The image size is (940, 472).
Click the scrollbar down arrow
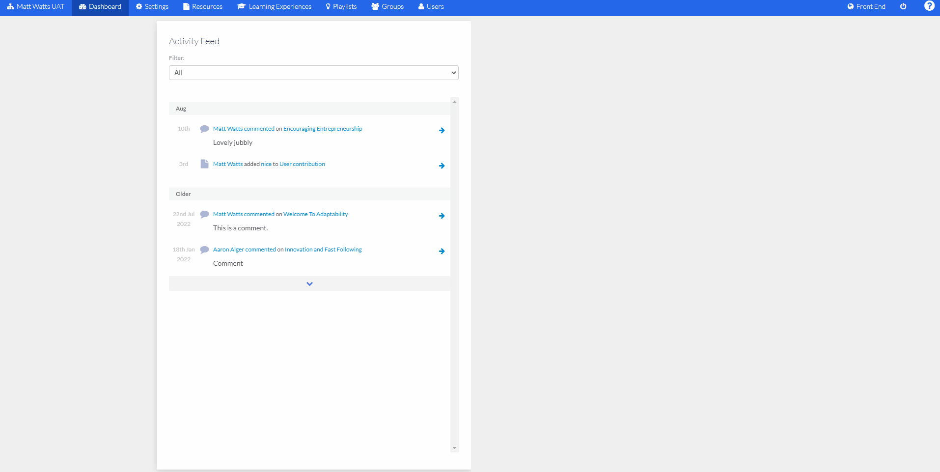pos(454,447)
